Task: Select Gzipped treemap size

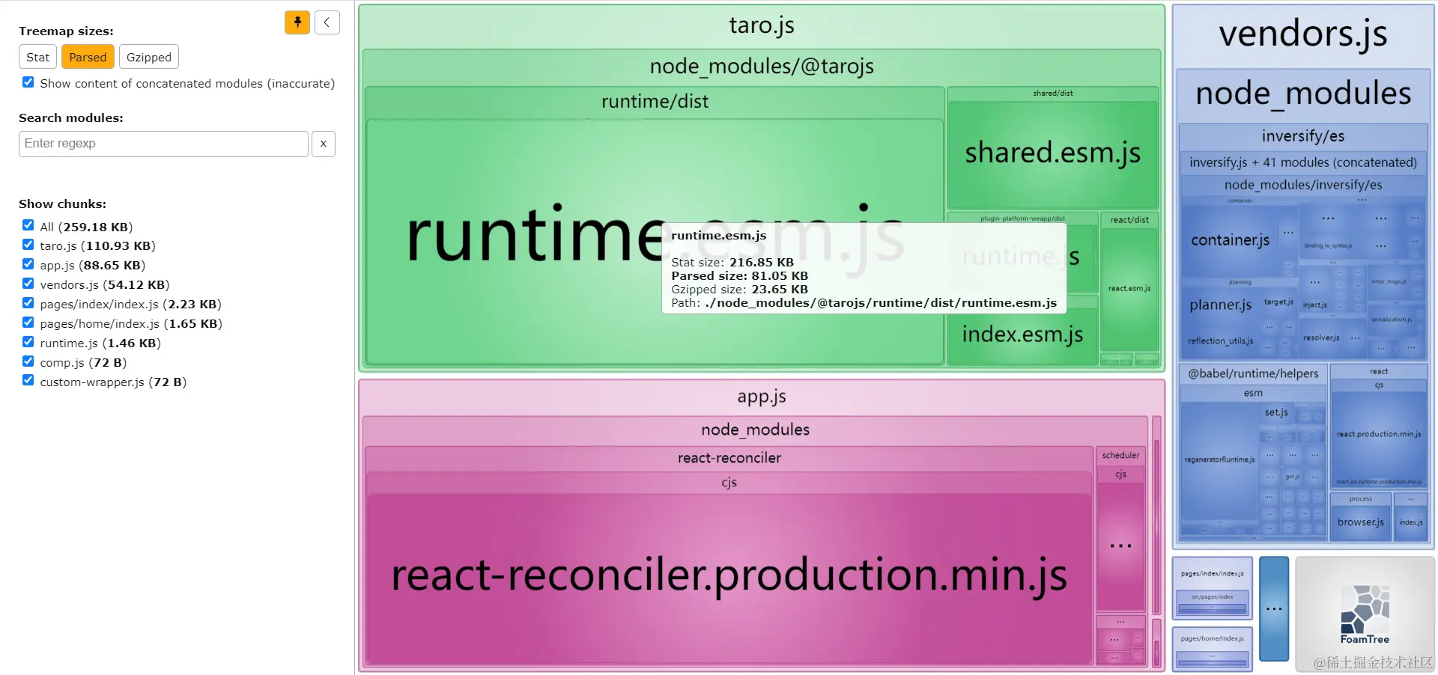Action: tap(149, 57)
